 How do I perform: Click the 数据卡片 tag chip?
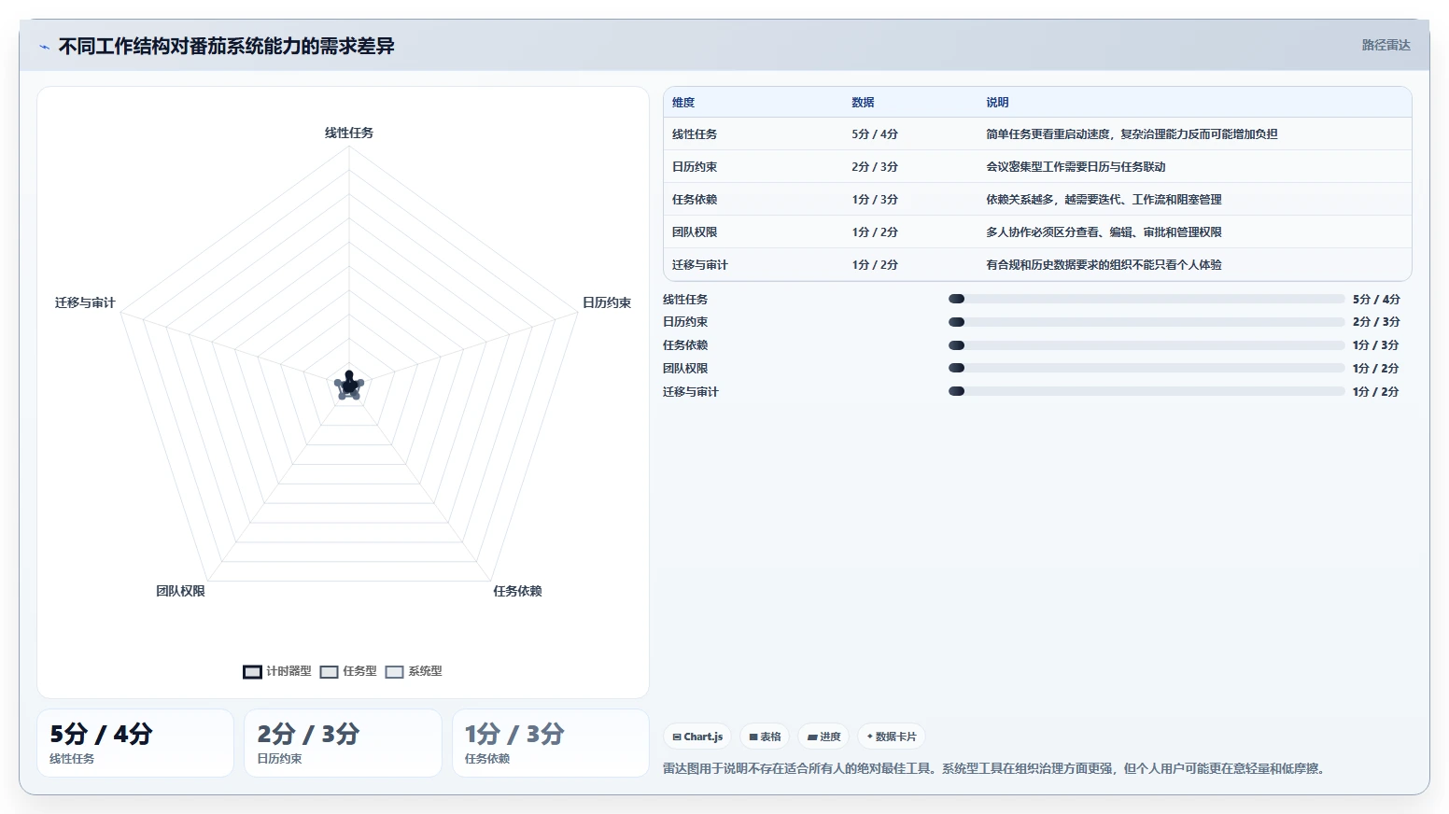892,737
